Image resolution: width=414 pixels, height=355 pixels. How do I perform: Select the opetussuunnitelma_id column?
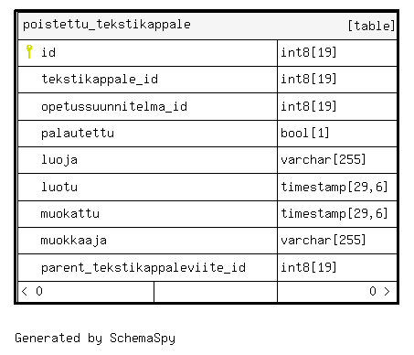[207, 106]
